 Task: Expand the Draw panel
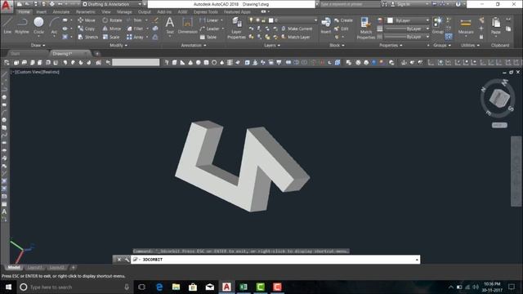coord(38,46)
